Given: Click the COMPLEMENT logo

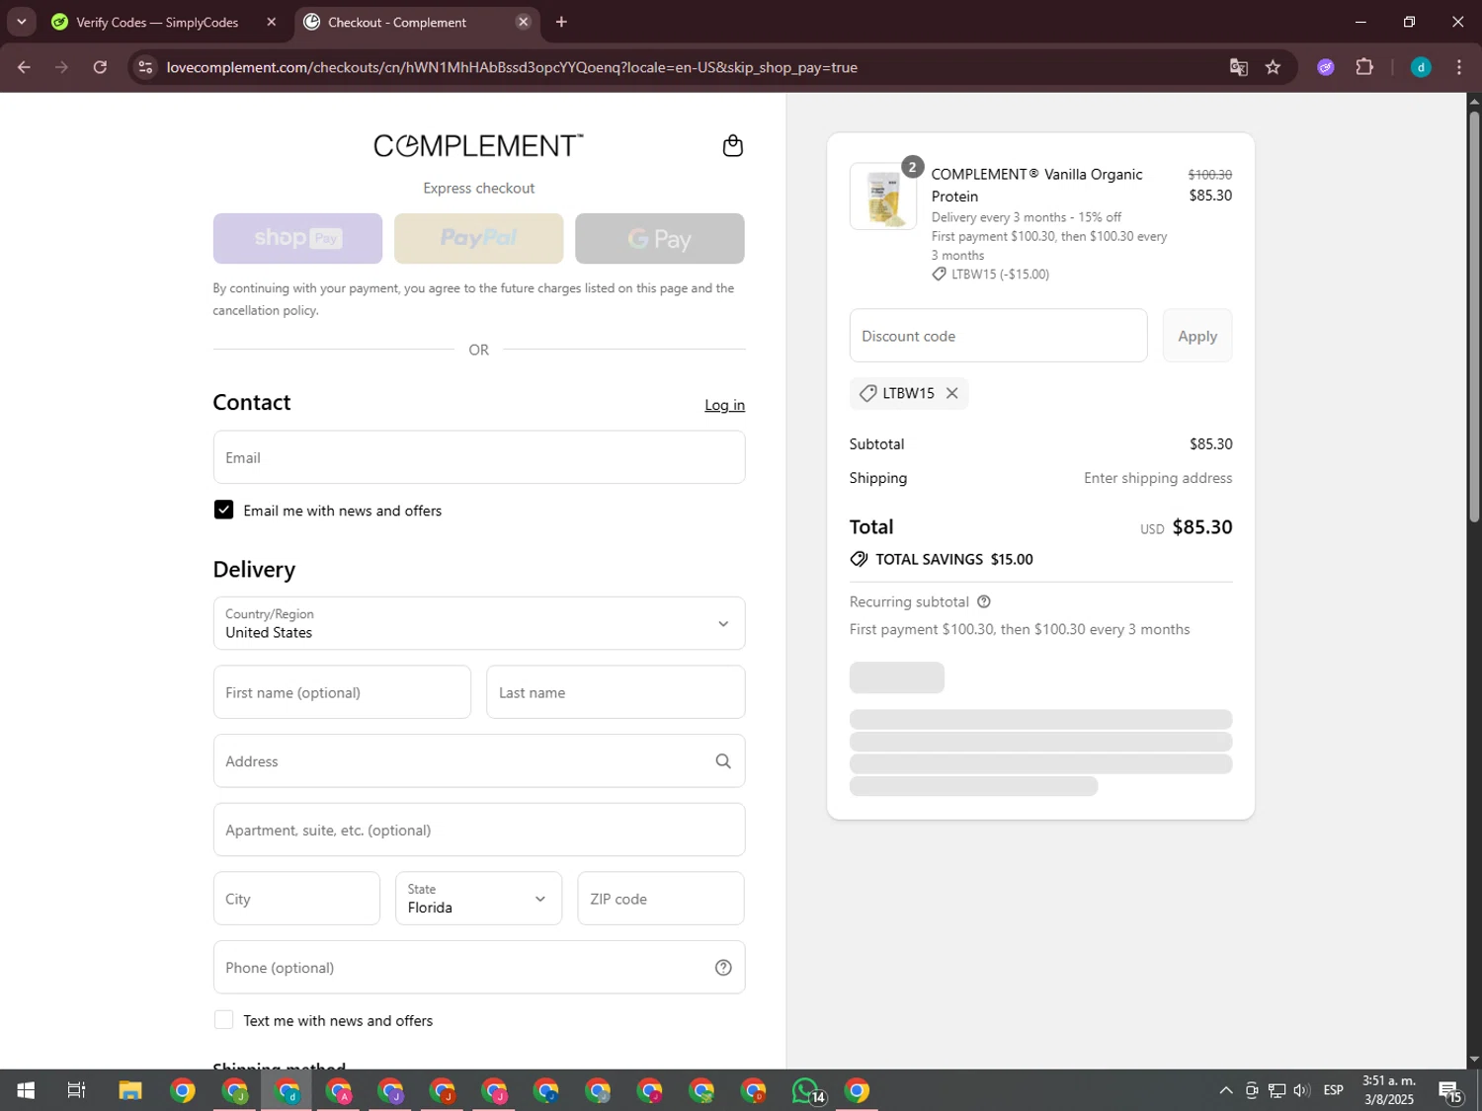Looking at the screenshot, I should (478, 146).
